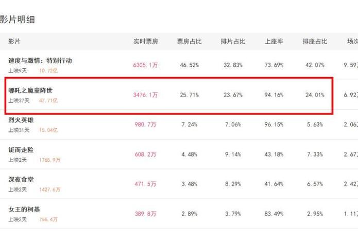
Task: Click the 3476.1万 box office figure
Action: pos(145,95)
